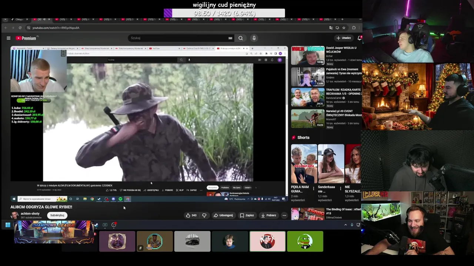Open more actions three-dot menu under video
The image size is (474, 266).
284,215
